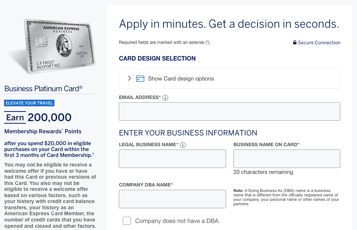Click the info icon beside EMAIL ADDRESS
This screenshot has width=357, height=230.
pos(165,98)
